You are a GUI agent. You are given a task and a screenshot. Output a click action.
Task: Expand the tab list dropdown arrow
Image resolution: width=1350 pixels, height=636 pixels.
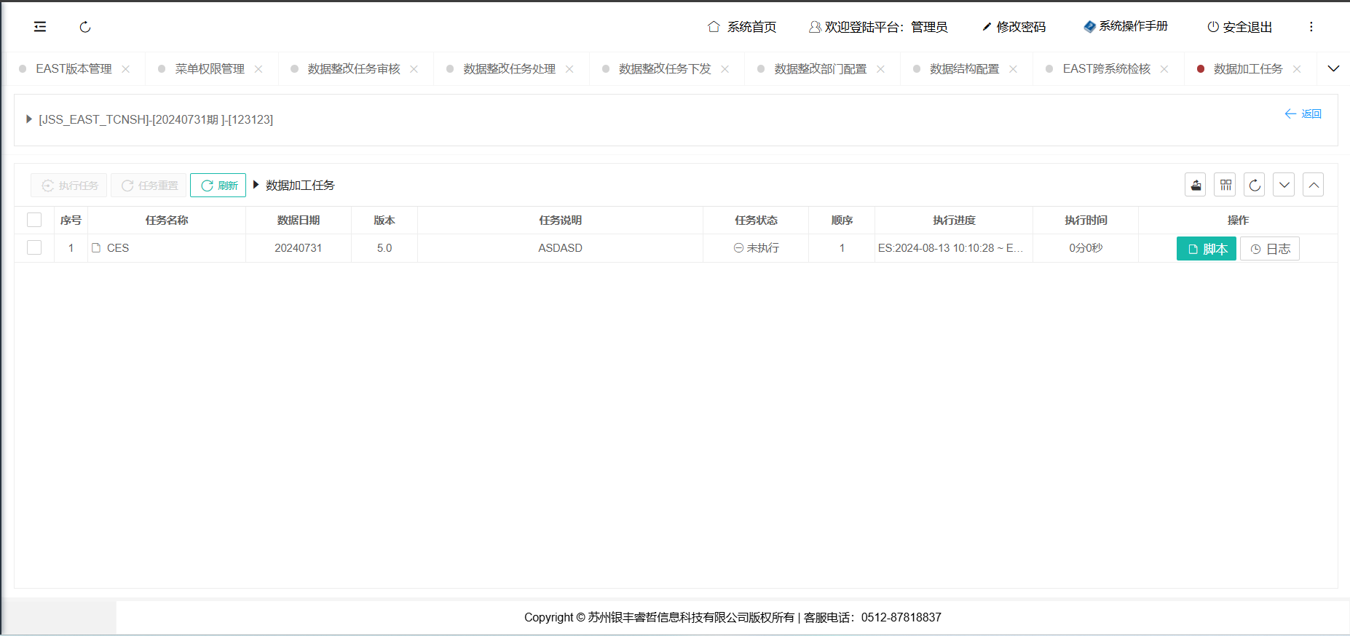(x=1333, y=68)
